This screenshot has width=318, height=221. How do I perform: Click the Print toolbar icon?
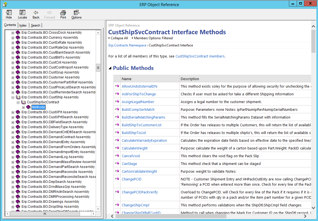[63, 12]
